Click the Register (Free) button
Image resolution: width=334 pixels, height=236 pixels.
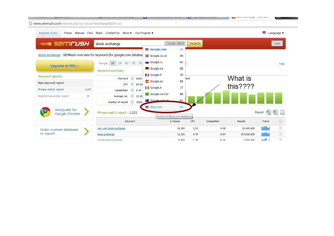click(48, 33)
